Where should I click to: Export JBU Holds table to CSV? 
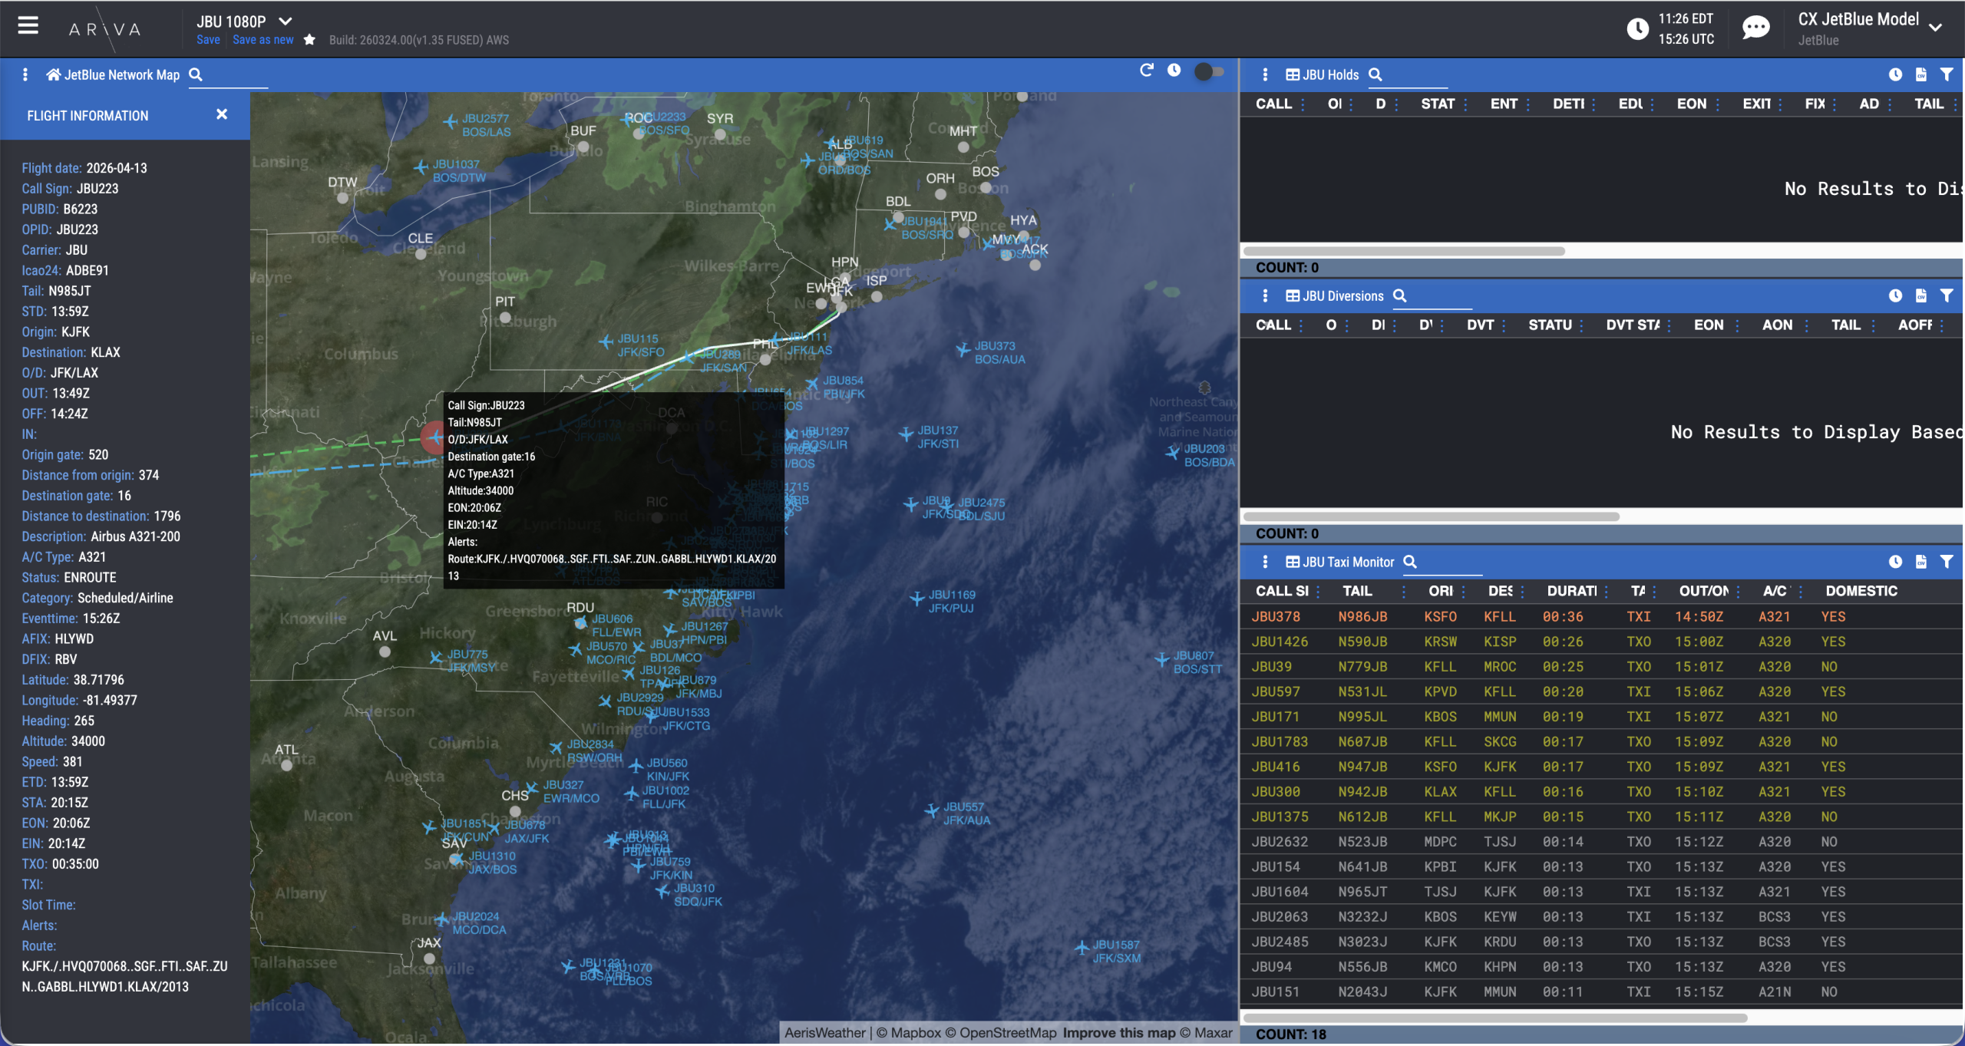pos(1921,74)
